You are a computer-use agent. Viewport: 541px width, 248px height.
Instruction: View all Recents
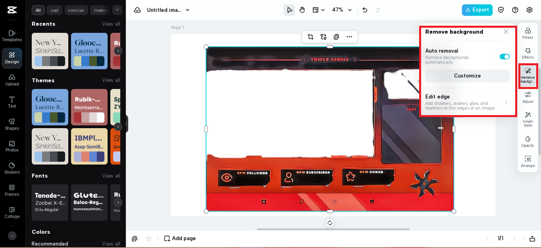tap(111, 24)
